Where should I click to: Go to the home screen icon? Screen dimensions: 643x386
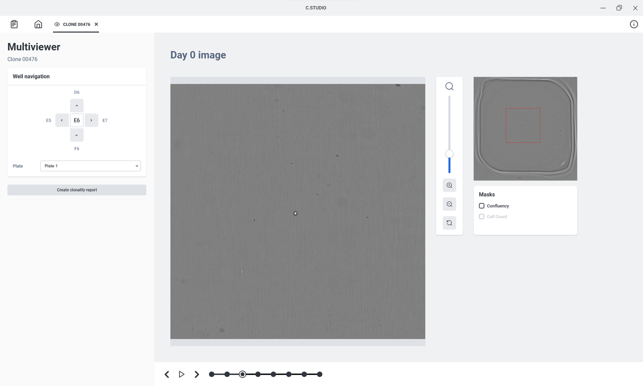tap(38, 24)
